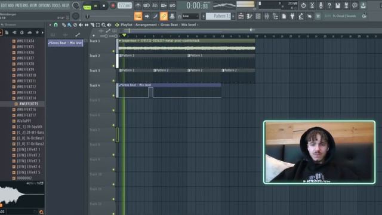Click the render/export audio icon
The image size is (382, 215).
point(346,5)
